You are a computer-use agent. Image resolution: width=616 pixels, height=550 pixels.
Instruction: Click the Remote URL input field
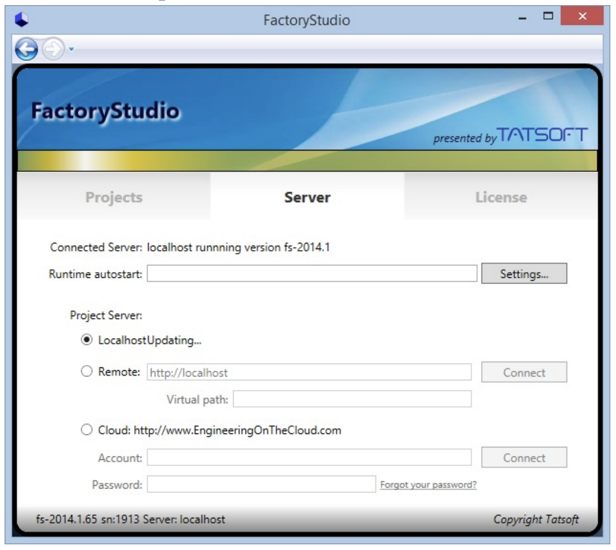pos(309,372)
